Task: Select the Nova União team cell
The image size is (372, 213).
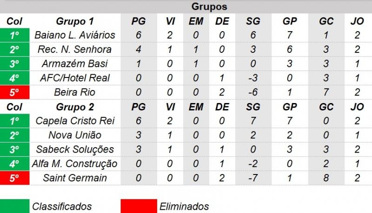Action: pyautogui.click(x=75, y=135)
